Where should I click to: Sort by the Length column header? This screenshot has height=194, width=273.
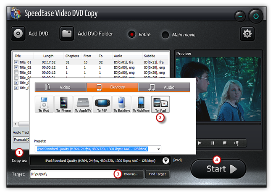click(x=48, y=56)
